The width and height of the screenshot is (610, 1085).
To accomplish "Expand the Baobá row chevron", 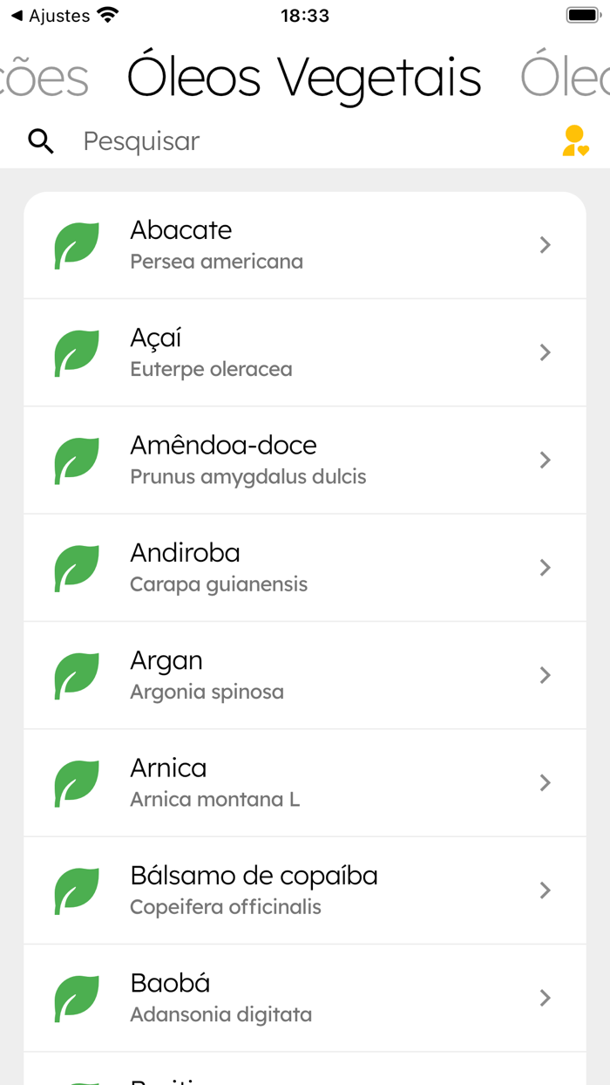I will point(545,998).
